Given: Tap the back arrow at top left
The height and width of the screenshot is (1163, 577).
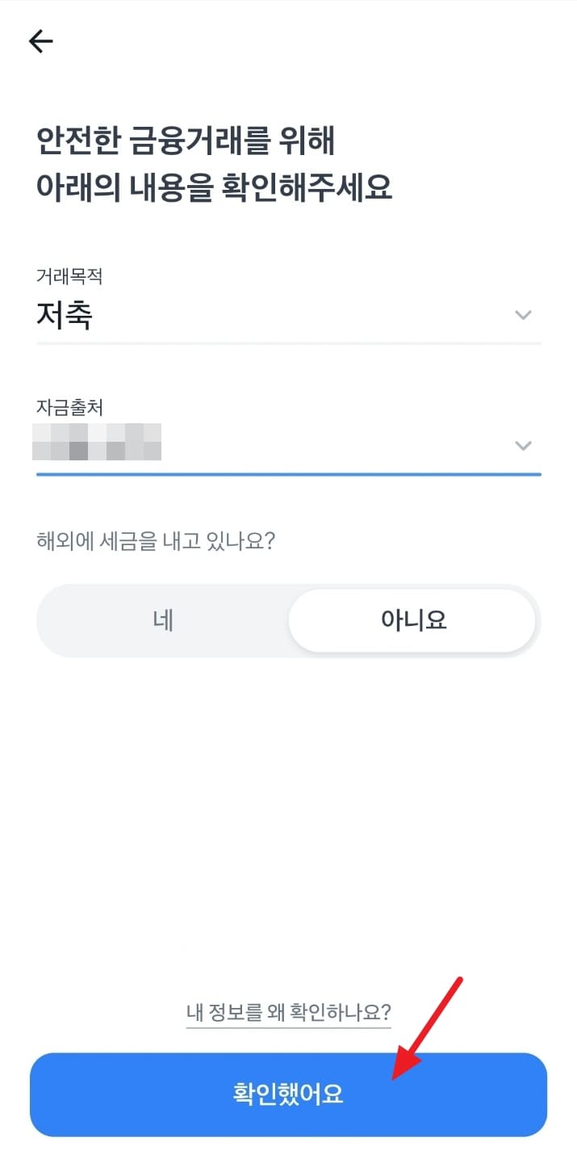Looking at the screenshot, I should [x=40, y=40].
